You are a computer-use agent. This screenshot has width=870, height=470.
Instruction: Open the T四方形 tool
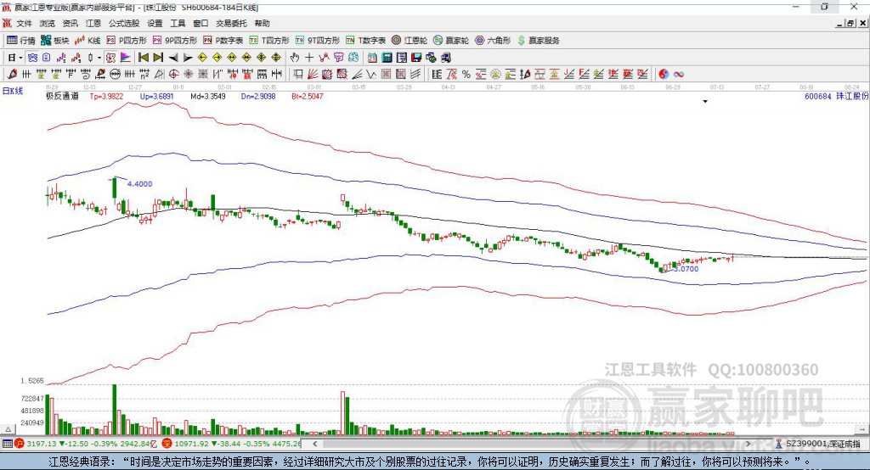[x=269, y=41]
